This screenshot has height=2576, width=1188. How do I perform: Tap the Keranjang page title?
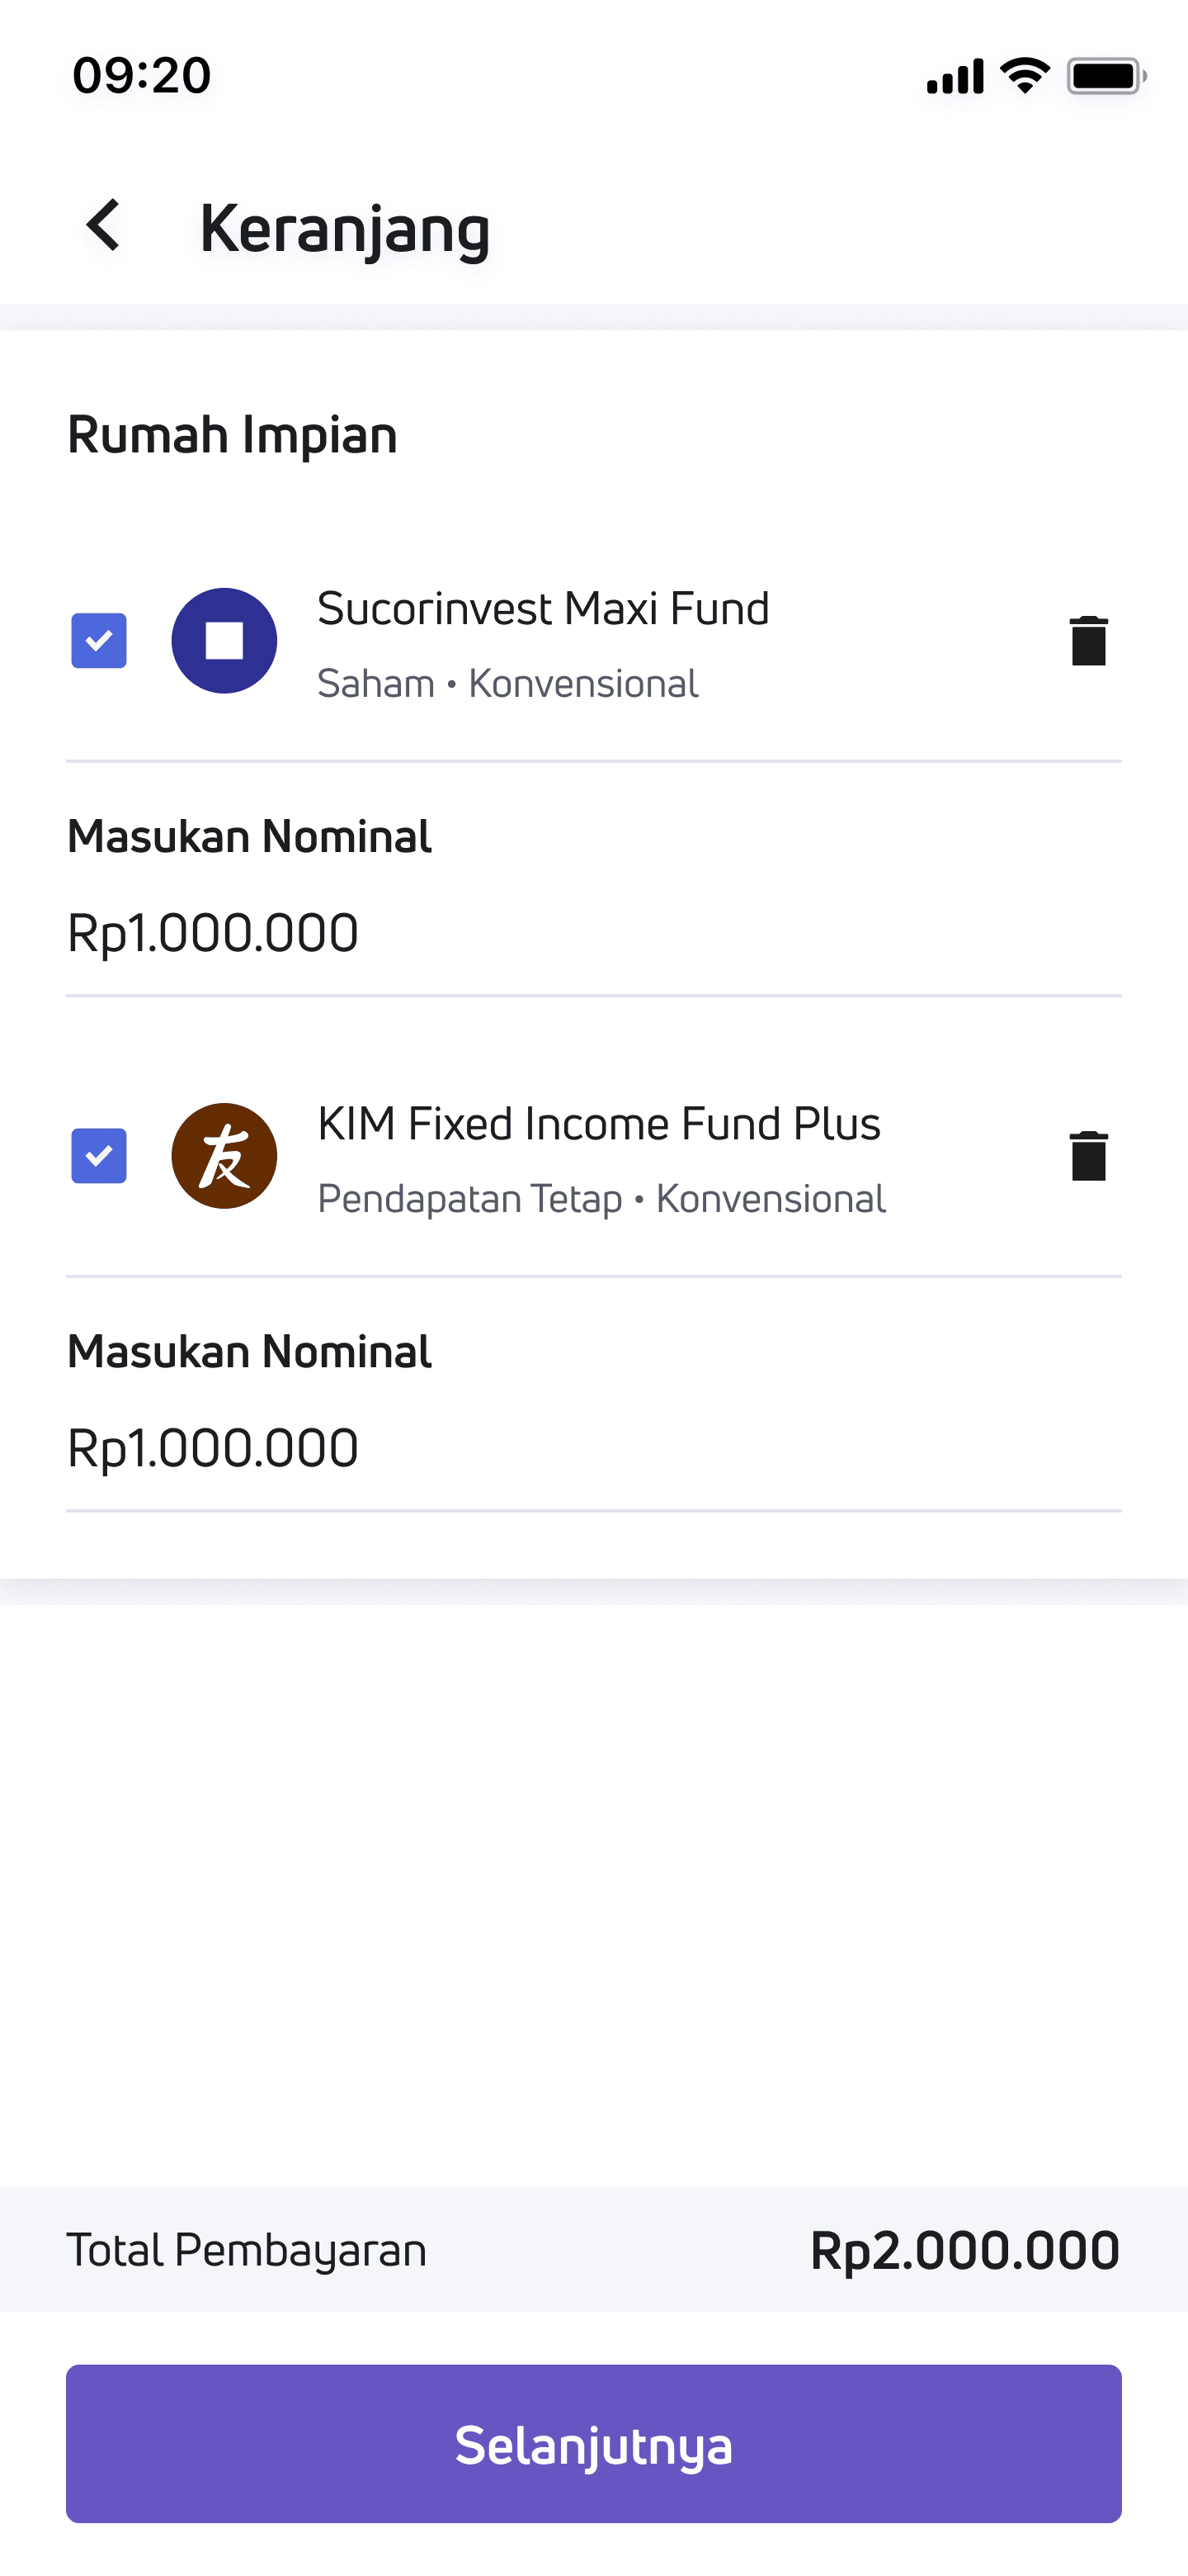pyautogui.click(x=345, y=229)
